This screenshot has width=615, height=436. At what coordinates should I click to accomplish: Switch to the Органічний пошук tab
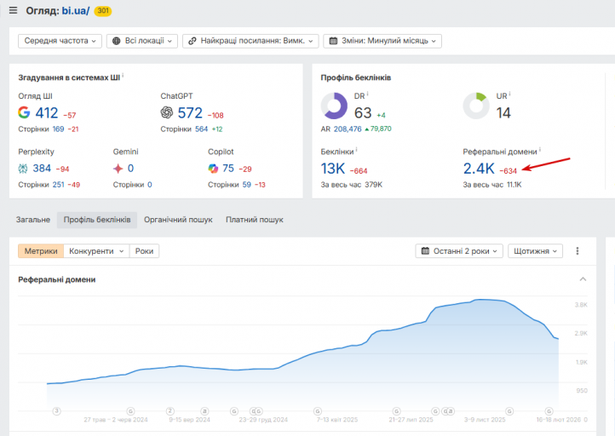point(178,220)
